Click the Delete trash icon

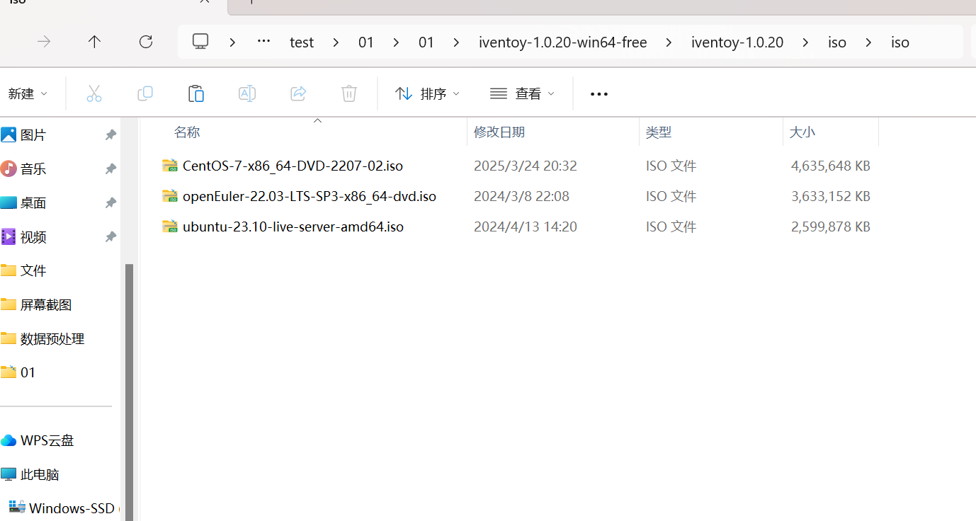click(349, 93)
